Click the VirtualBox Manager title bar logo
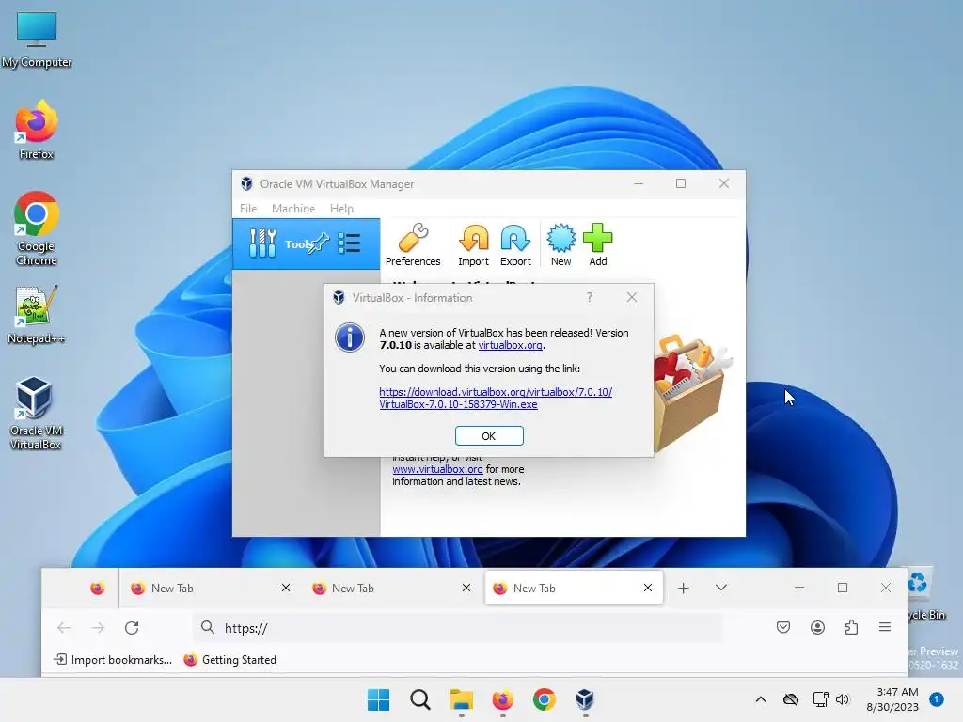This screenshot has width=963, height=722. click(247, 183)
